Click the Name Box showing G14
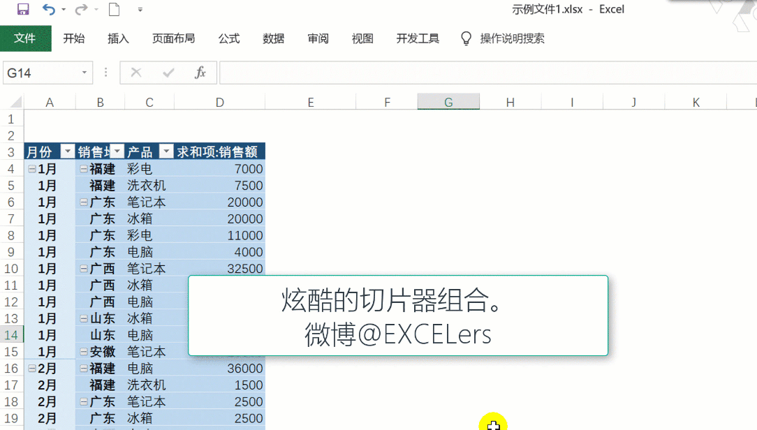This screenshot has height=430, width=757. 41,73
